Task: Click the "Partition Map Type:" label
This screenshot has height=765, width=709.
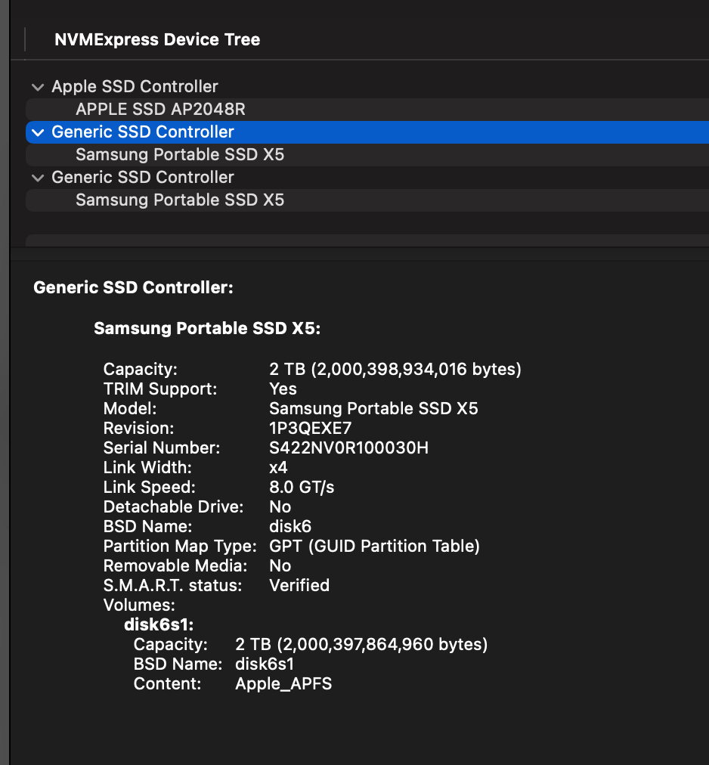Action: point(180,546)
